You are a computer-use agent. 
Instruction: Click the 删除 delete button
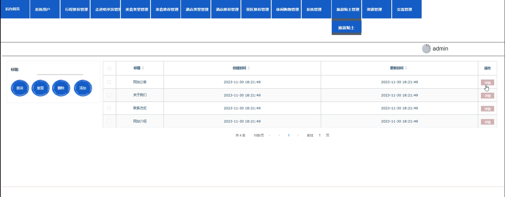tap(61, 88)
